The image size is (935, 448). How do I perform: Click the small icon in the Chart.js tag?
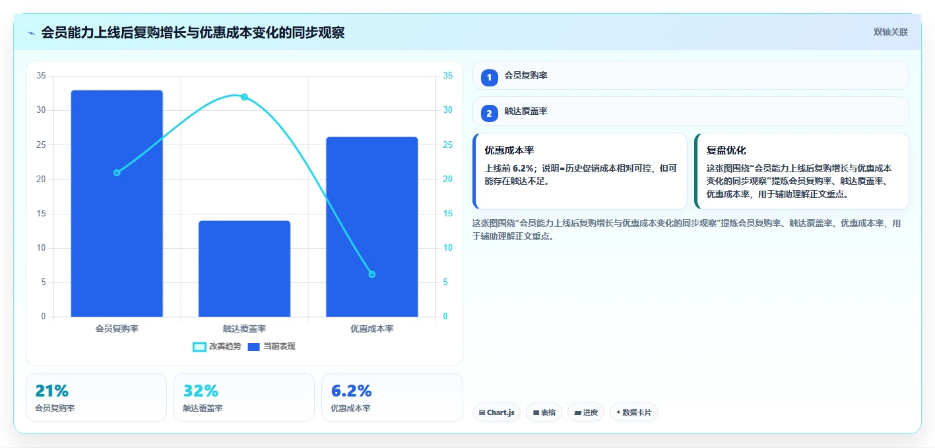point(482,413)
